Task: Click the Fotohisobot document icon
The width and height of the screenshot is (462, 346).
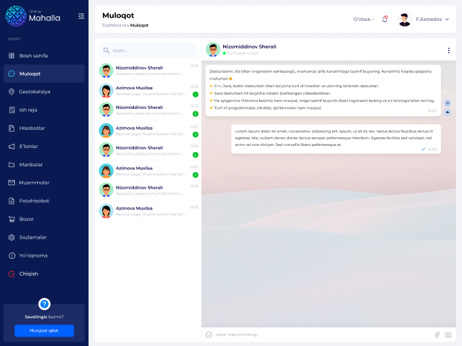Action: (x=11, y=201)
